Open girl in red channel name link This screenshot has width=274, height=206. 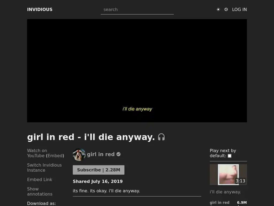pos(101,154)
